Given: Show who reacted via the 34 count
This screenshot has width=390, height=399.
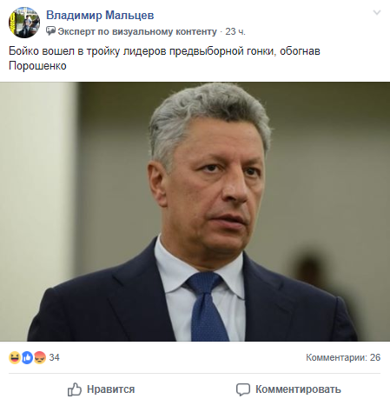Looking at the screenshot, I should [54, 357].
